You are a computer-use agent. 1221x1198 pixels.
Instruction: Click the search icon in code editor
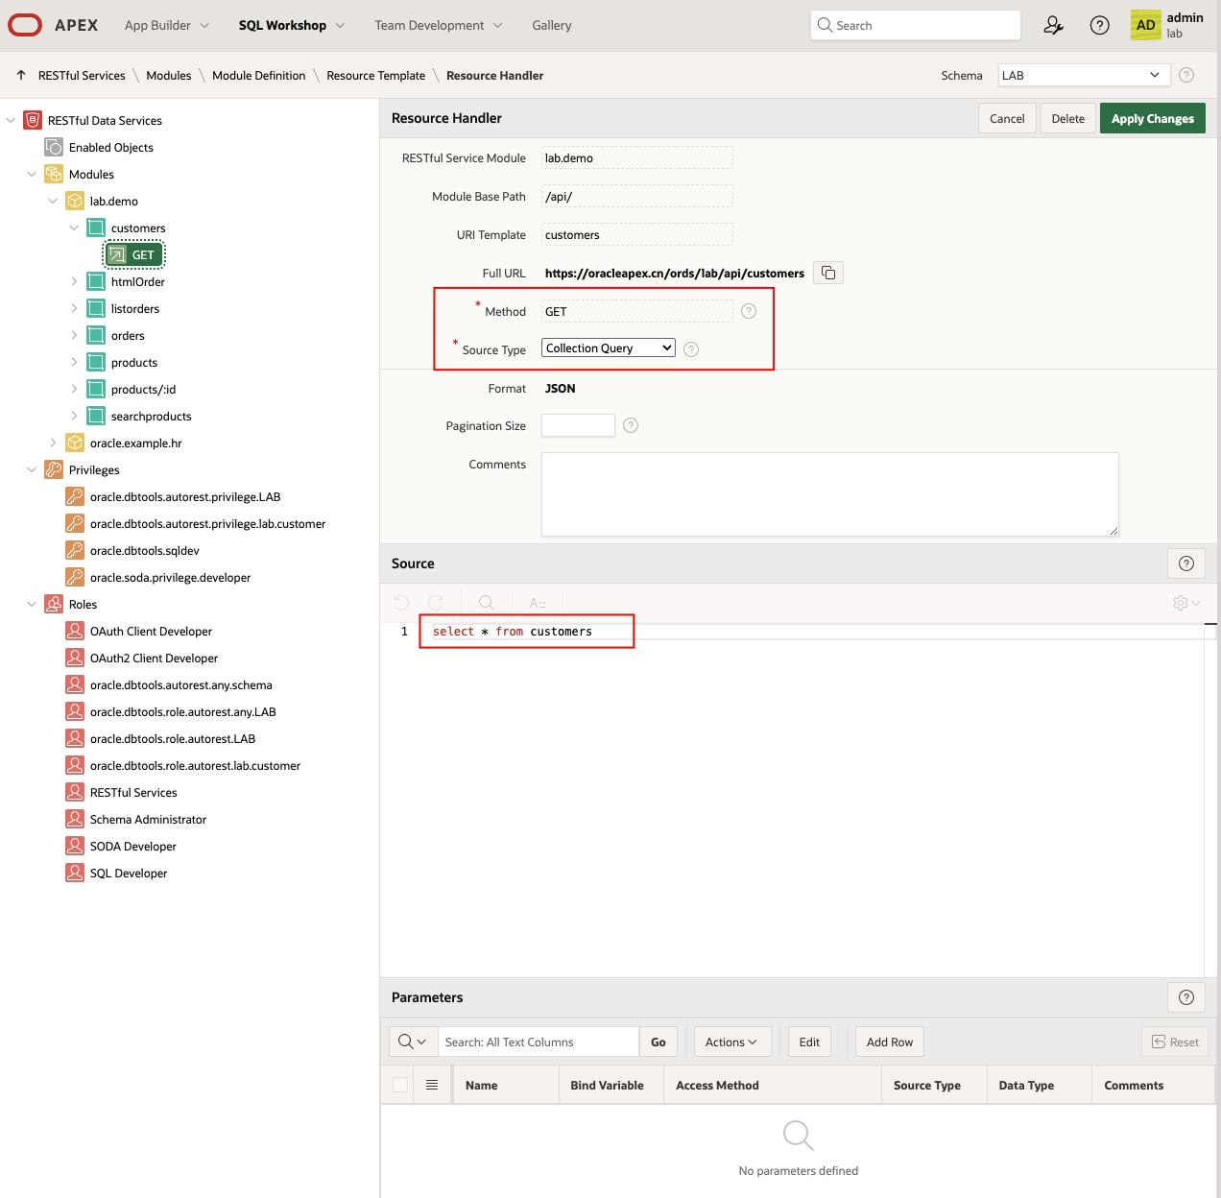487,603
